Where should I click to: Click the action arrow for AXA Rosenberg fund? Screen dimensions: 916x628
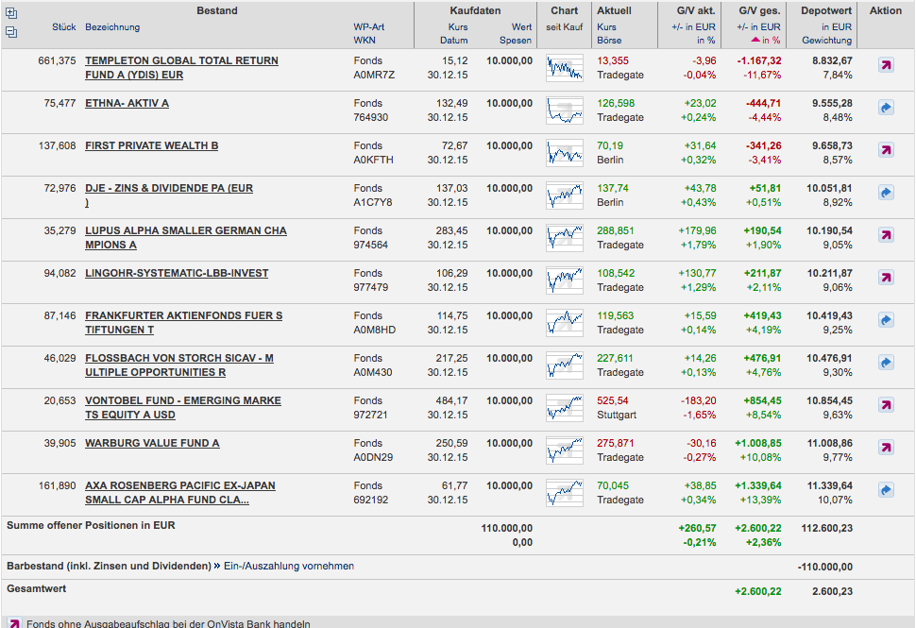(886, 491)
